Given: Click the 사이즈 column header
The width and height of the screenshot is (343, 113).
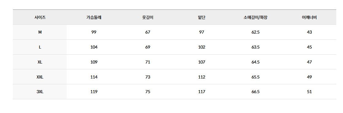Looking at the screenshot, I should (40, 17).
